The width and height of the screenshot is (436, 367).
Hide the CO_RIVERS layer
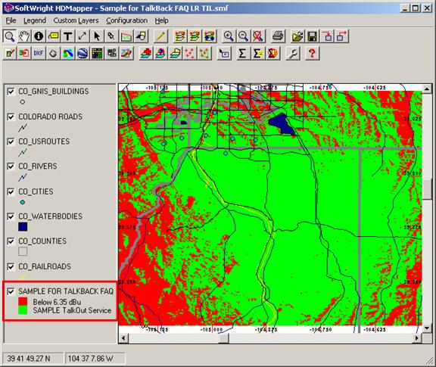[x=11, y=166]
